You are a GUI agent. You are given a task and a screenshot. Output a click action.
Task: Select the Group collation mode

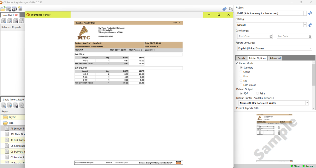tap(241, 72)
